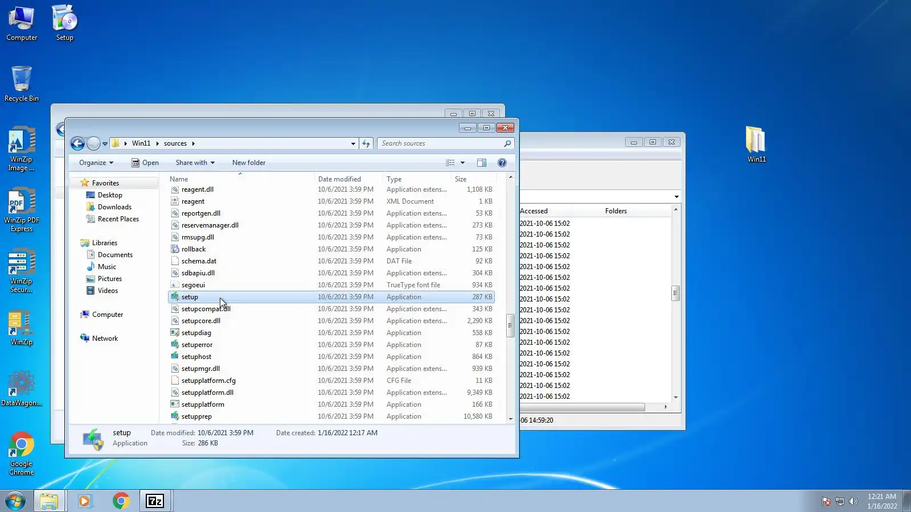The width and height of the screenshot is (911, 512).
Task: Click New folder button
Action: pos(249,163)
